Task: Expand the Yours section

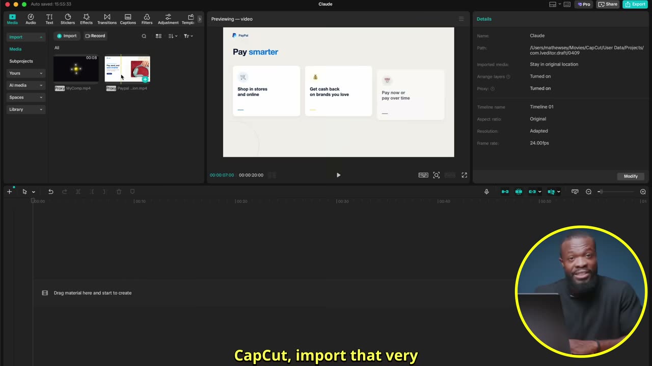Action: [x=25, y=73]
